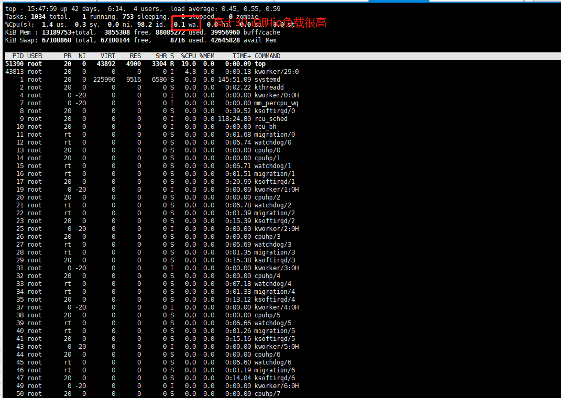
Task: Select the watchdog/5 process command
Action: click(x=273, y=324)
